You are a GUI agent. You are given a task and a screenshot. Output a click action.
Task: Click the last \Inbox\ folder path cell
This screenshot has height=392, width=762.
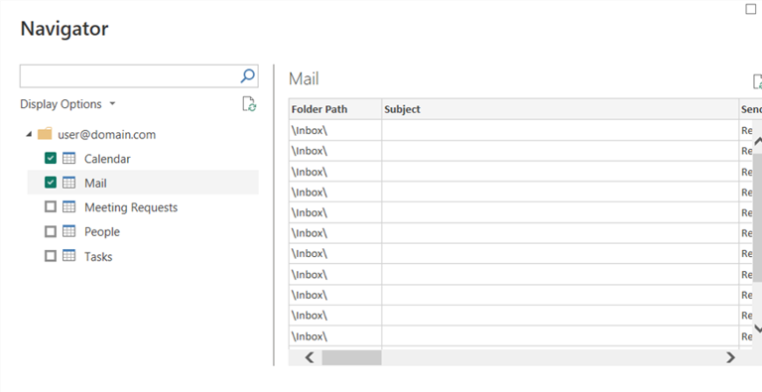tap(334, 336)
